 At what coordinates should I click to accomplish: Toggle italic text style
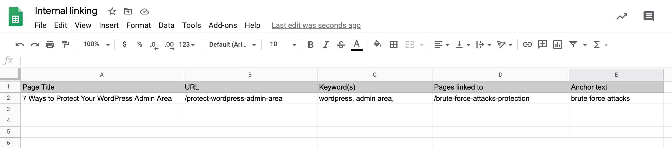326,45
